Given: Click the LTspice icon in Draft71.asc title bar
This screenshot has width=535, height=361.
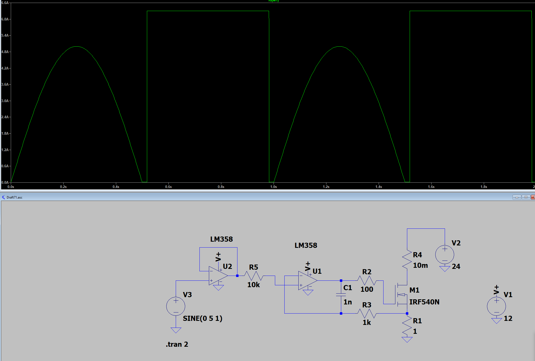Looking at the screenshot, I should (4, 197).
